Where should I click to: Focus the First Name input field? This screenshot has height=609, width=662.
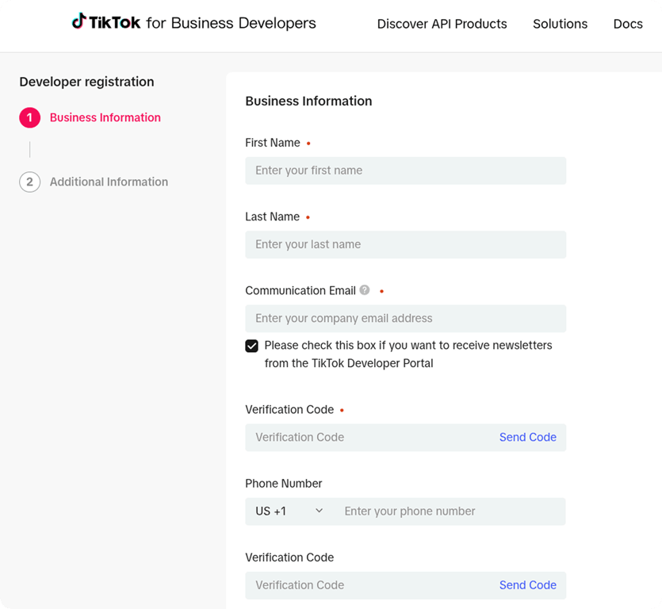[x=406, y=170]
